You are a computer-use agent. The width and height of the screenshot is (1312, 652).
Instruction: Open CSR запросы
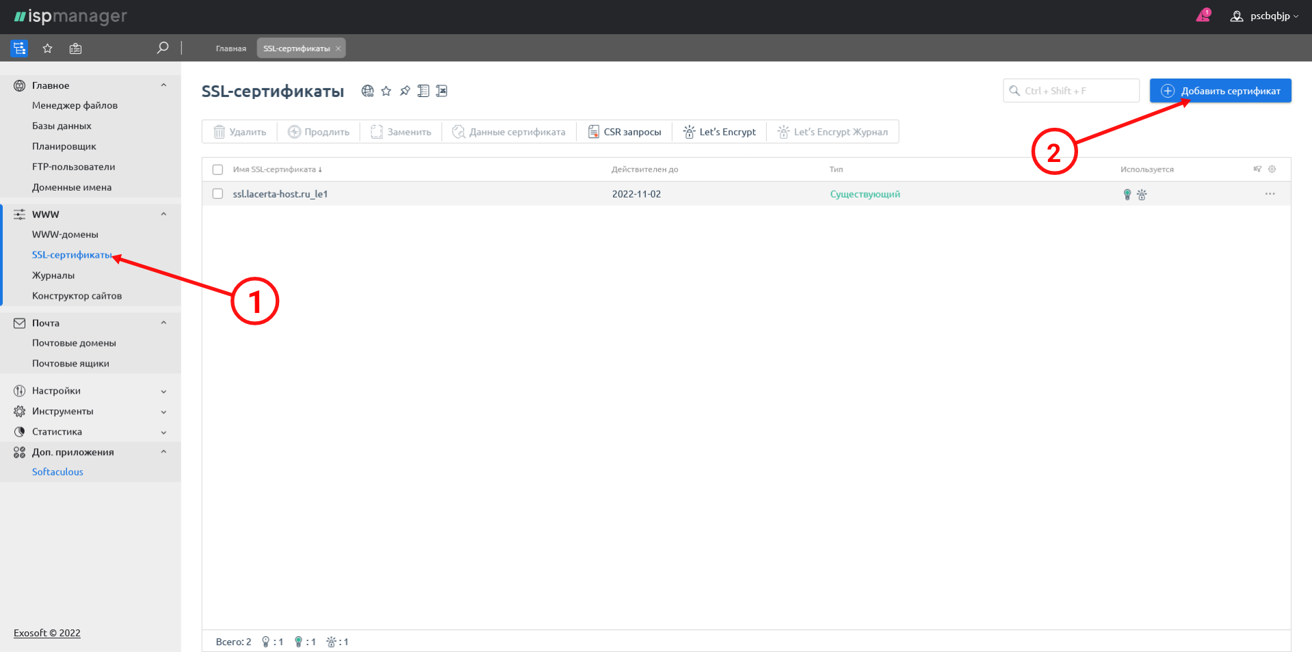[x=625, y=132]
